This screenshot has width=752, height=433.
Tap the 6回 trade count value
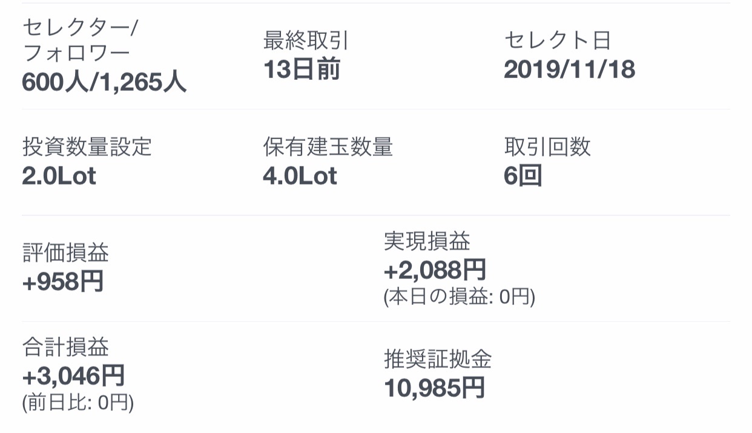click(x=523, y=176)
